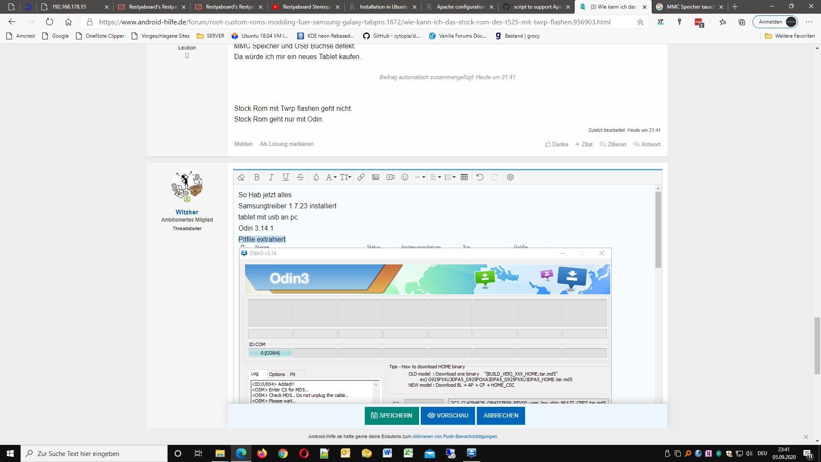Go back to previous page
The width and height of the screenshot is (821, 462).
coord(12,22)
